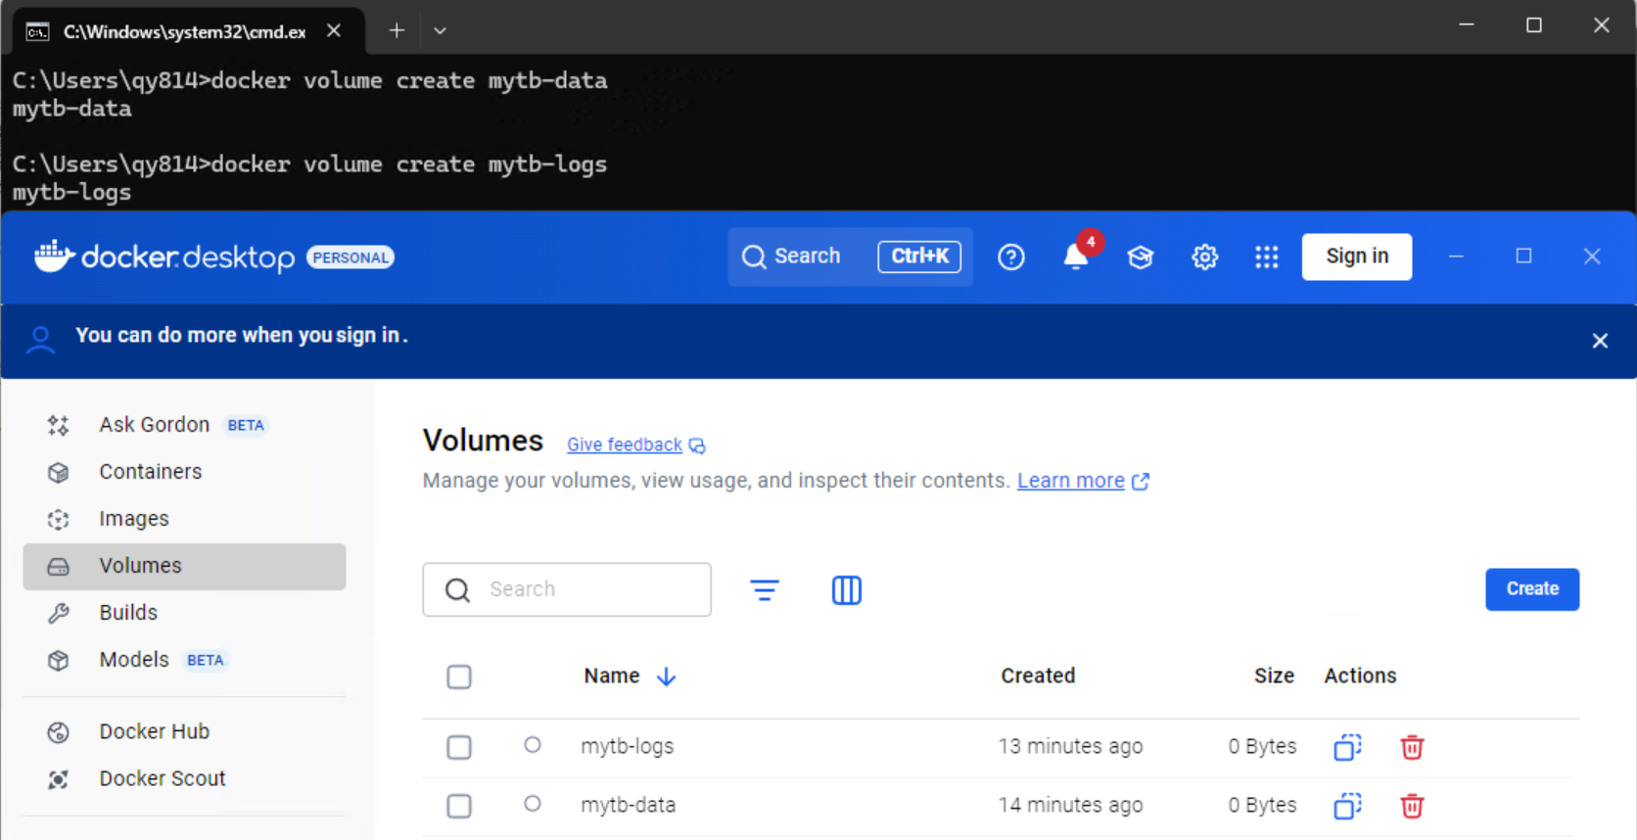This screenshot has width=1637, height=840.
Task: Open Docker Scout in sidebar
Action: click(184, 779)
